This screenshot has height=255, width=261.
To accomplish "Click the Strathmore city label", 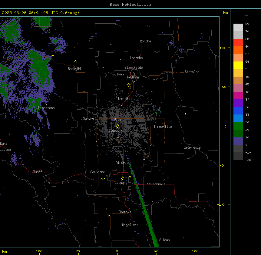I will tap(156, 184).
